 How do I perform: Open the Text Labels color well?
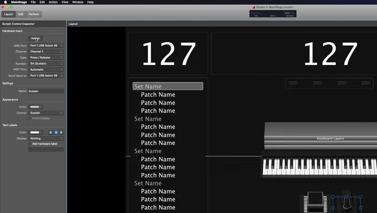pos(36,133)
